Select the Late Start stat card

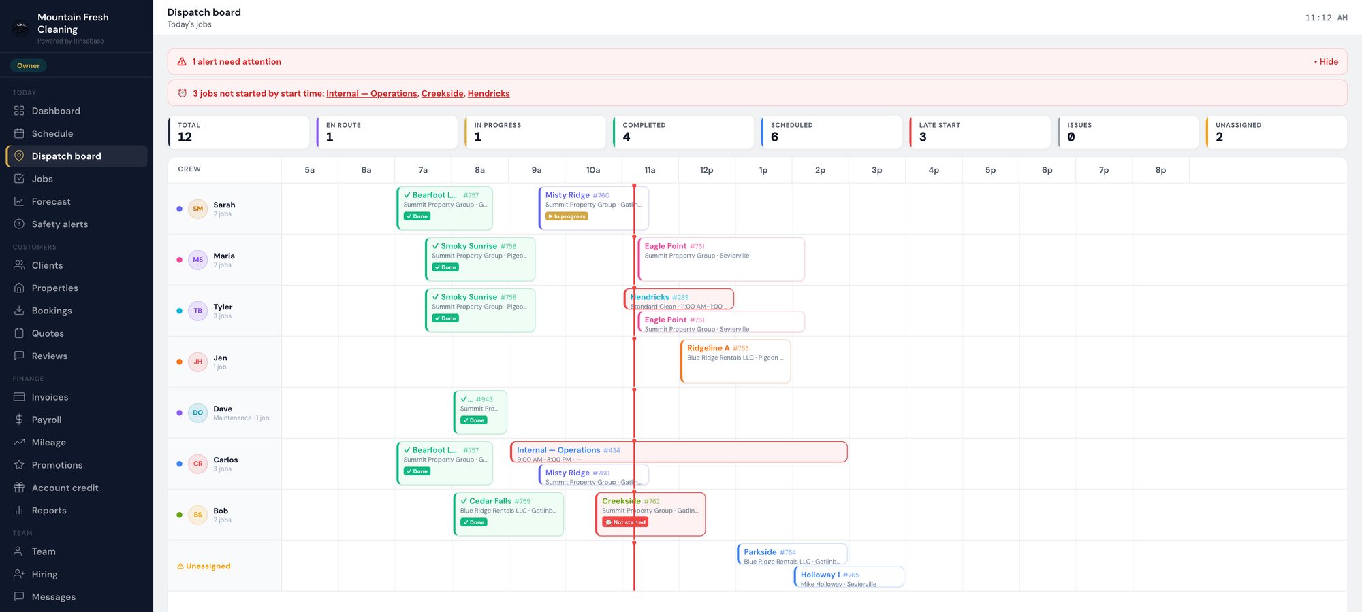pyautogui.click(x=980, y=132)
